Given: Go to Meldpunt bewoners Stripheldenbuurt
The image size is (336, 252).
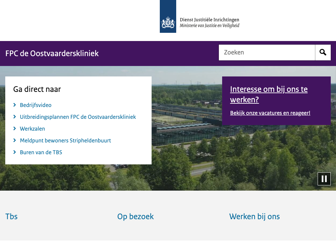Looking at the screenshot, I should click(65, 140).
